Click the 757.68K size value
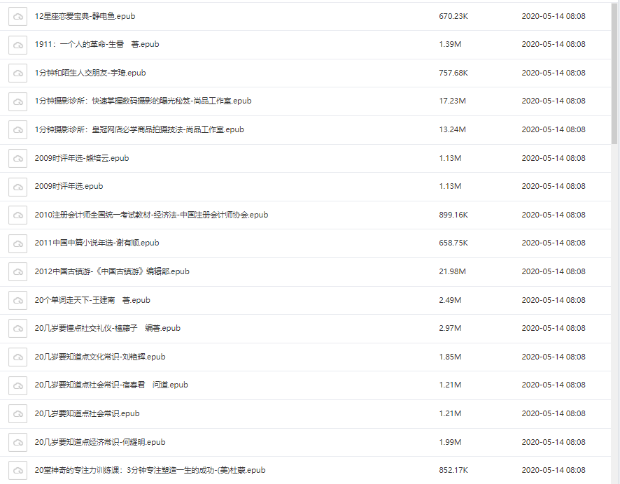 (453, 73)
